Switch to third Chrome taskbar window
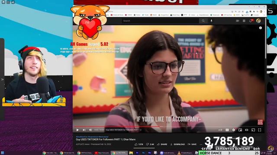Viewport: 277px width, 155px height. point(84,153)
